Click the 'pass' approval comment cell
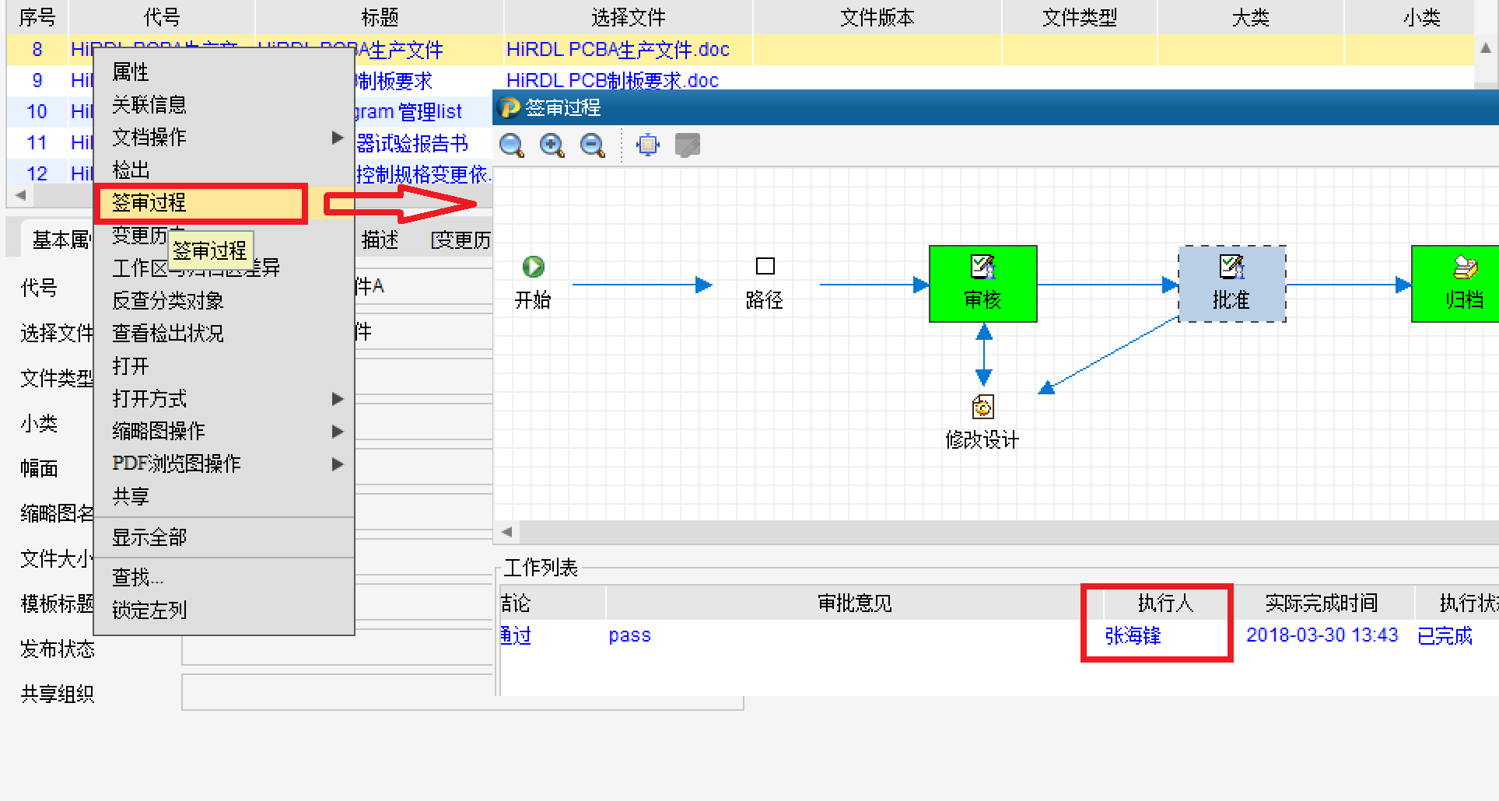The height and width of the screenshot is (801, 1499). (629, 635)
